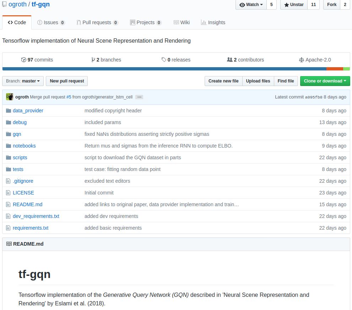
Task: Click the license scale icon
Action: coord(302,60)
